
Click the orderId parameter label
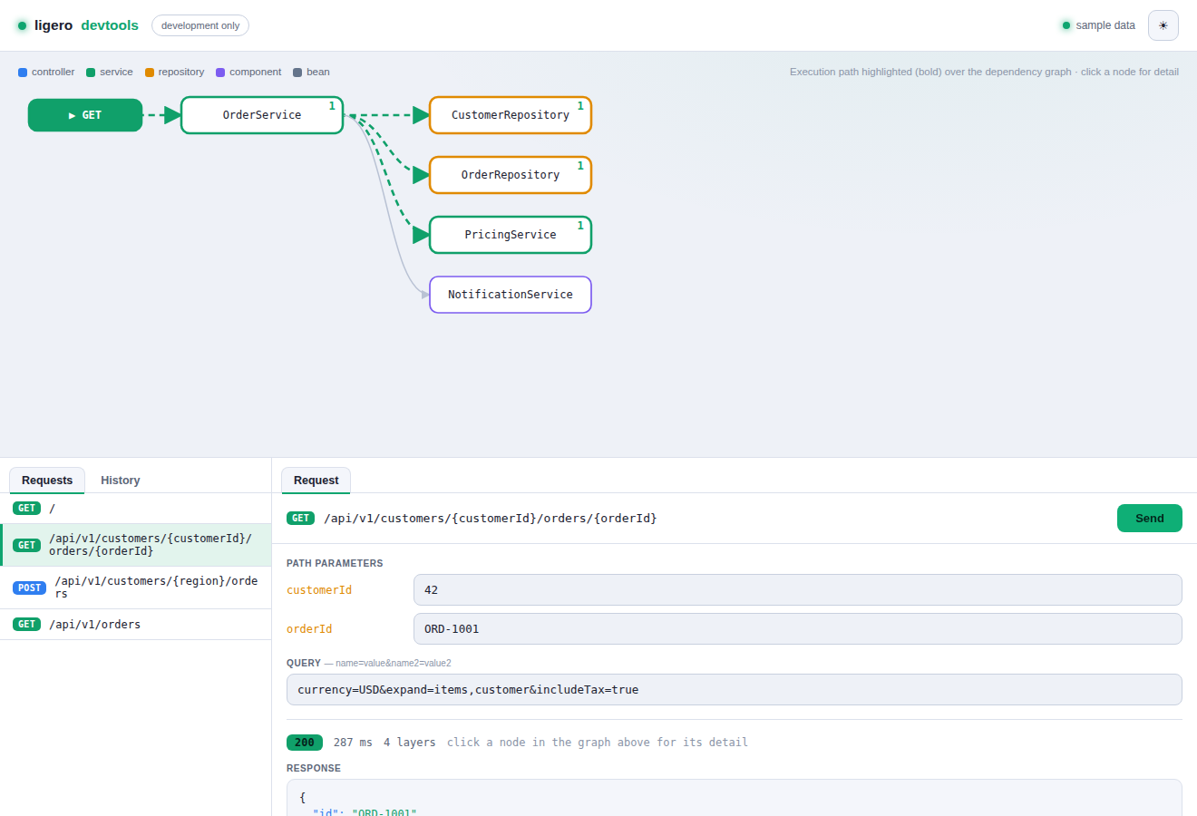[309, 629]
